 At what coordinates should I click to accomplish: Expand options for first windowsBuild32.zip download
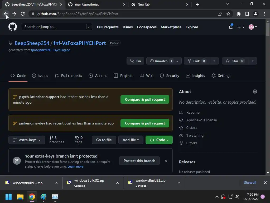[56, 183]
